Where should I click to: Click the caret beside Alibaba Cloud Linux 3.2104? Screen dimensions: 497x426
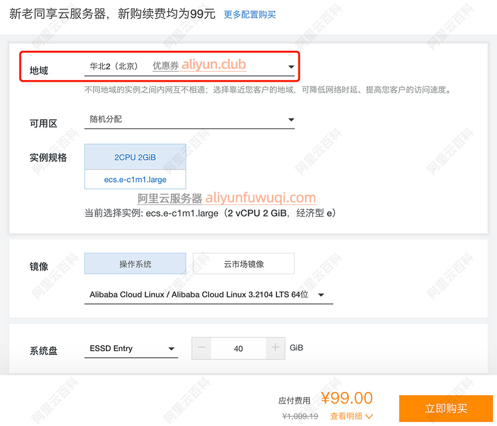[x=321, y=295]
